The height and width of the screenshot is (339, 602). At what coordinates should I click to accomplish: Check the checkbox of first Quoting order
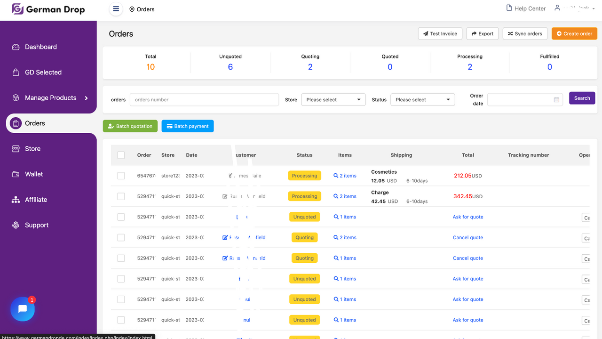[x=121, y=238]
